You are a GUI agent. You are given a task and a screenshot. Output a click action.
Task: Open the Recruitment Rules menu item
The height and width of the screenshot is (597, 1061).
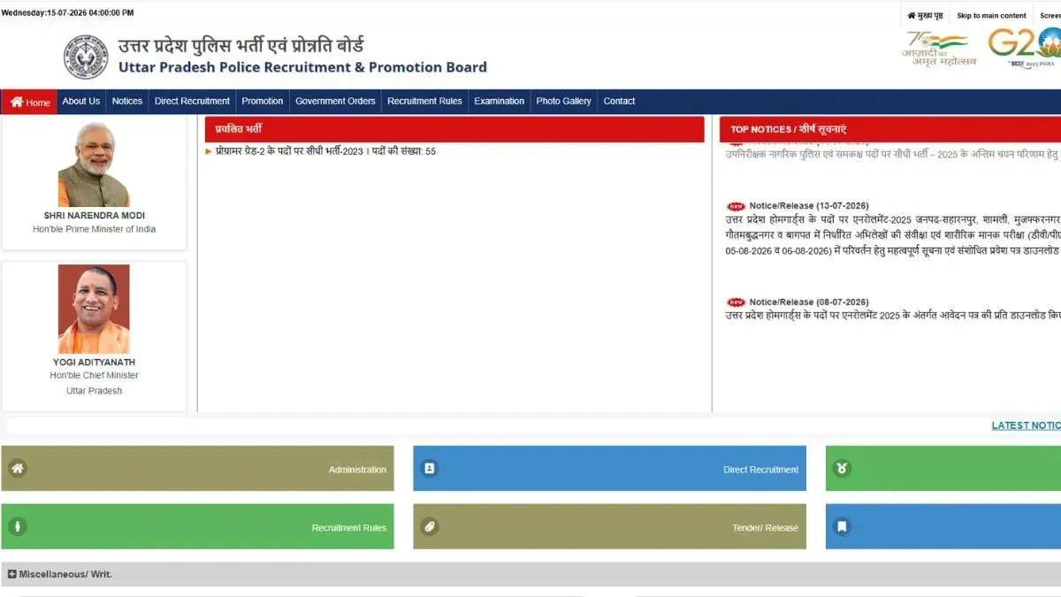pyautogui.click(x=424, y=101)
